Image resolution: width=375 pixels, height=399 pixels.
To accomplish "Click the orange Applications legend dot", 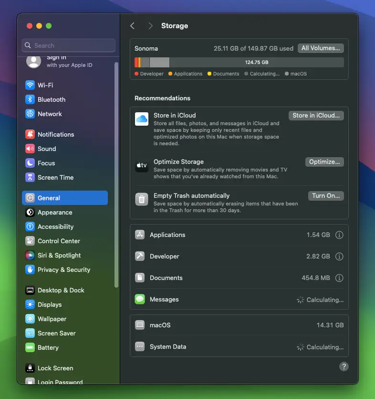I will click(x=170, y=74).
